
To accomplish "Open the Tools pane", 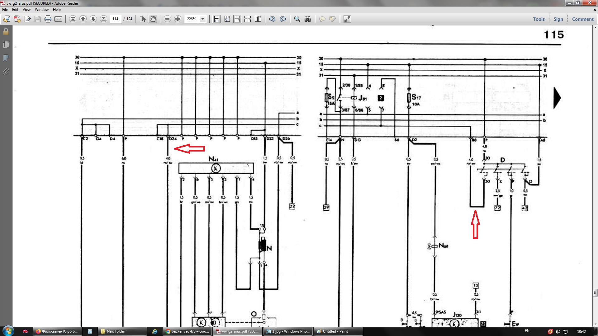I will (539, 19).
